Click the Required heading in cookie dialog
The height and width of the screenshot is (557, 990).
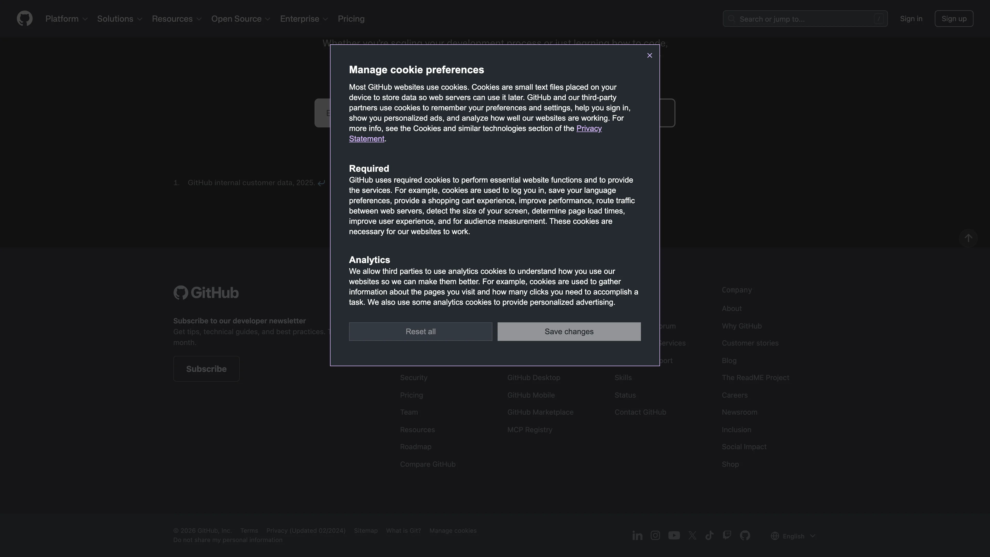coord(369,169)
